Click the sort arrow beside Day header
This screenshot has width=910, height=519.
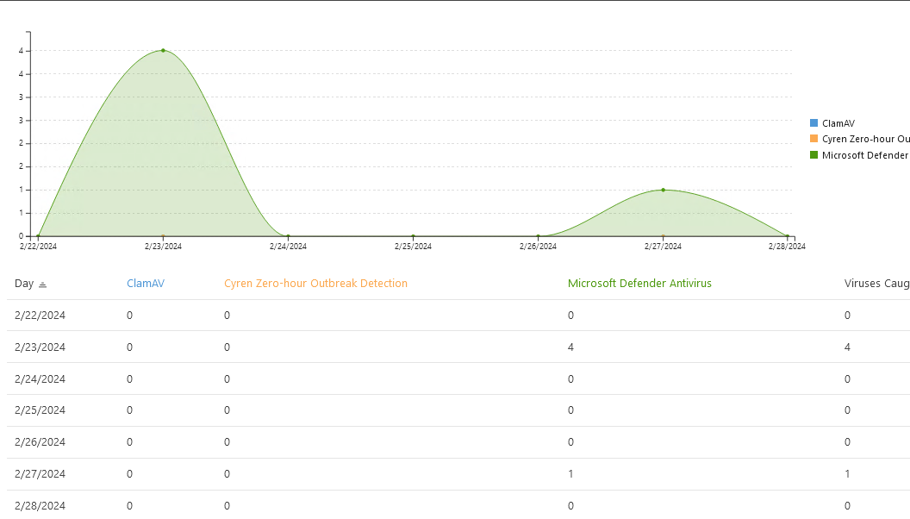pyautogui.click(x=43, y=285)
